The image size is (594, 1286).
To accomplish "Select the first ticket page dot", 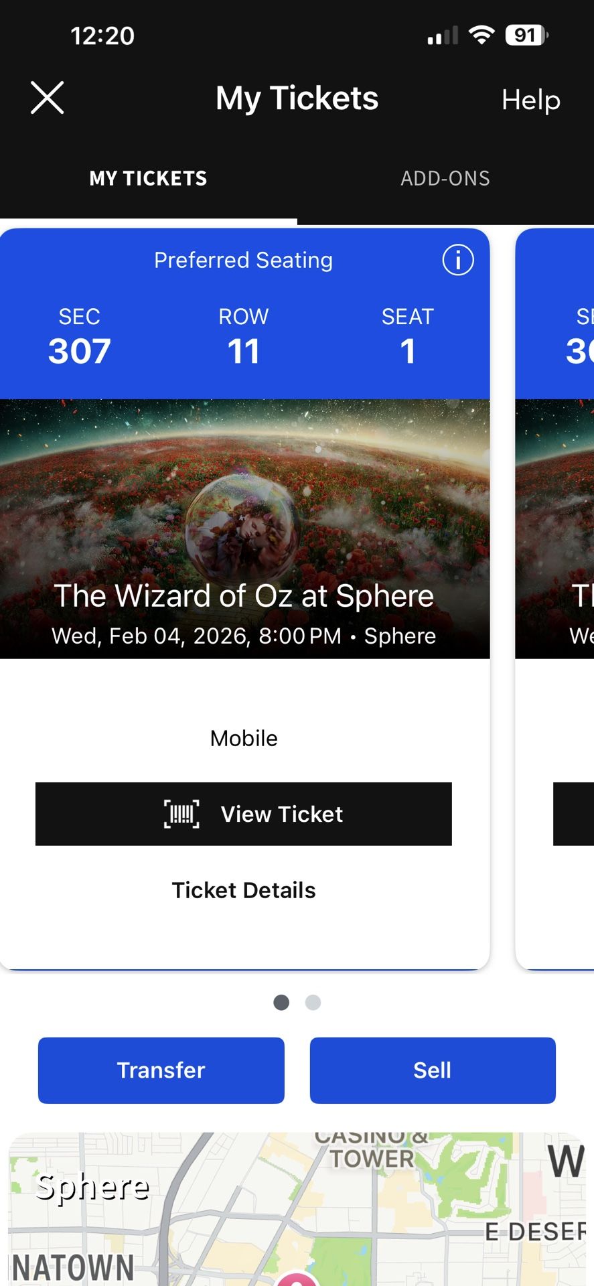I will tap(281, 1003).
